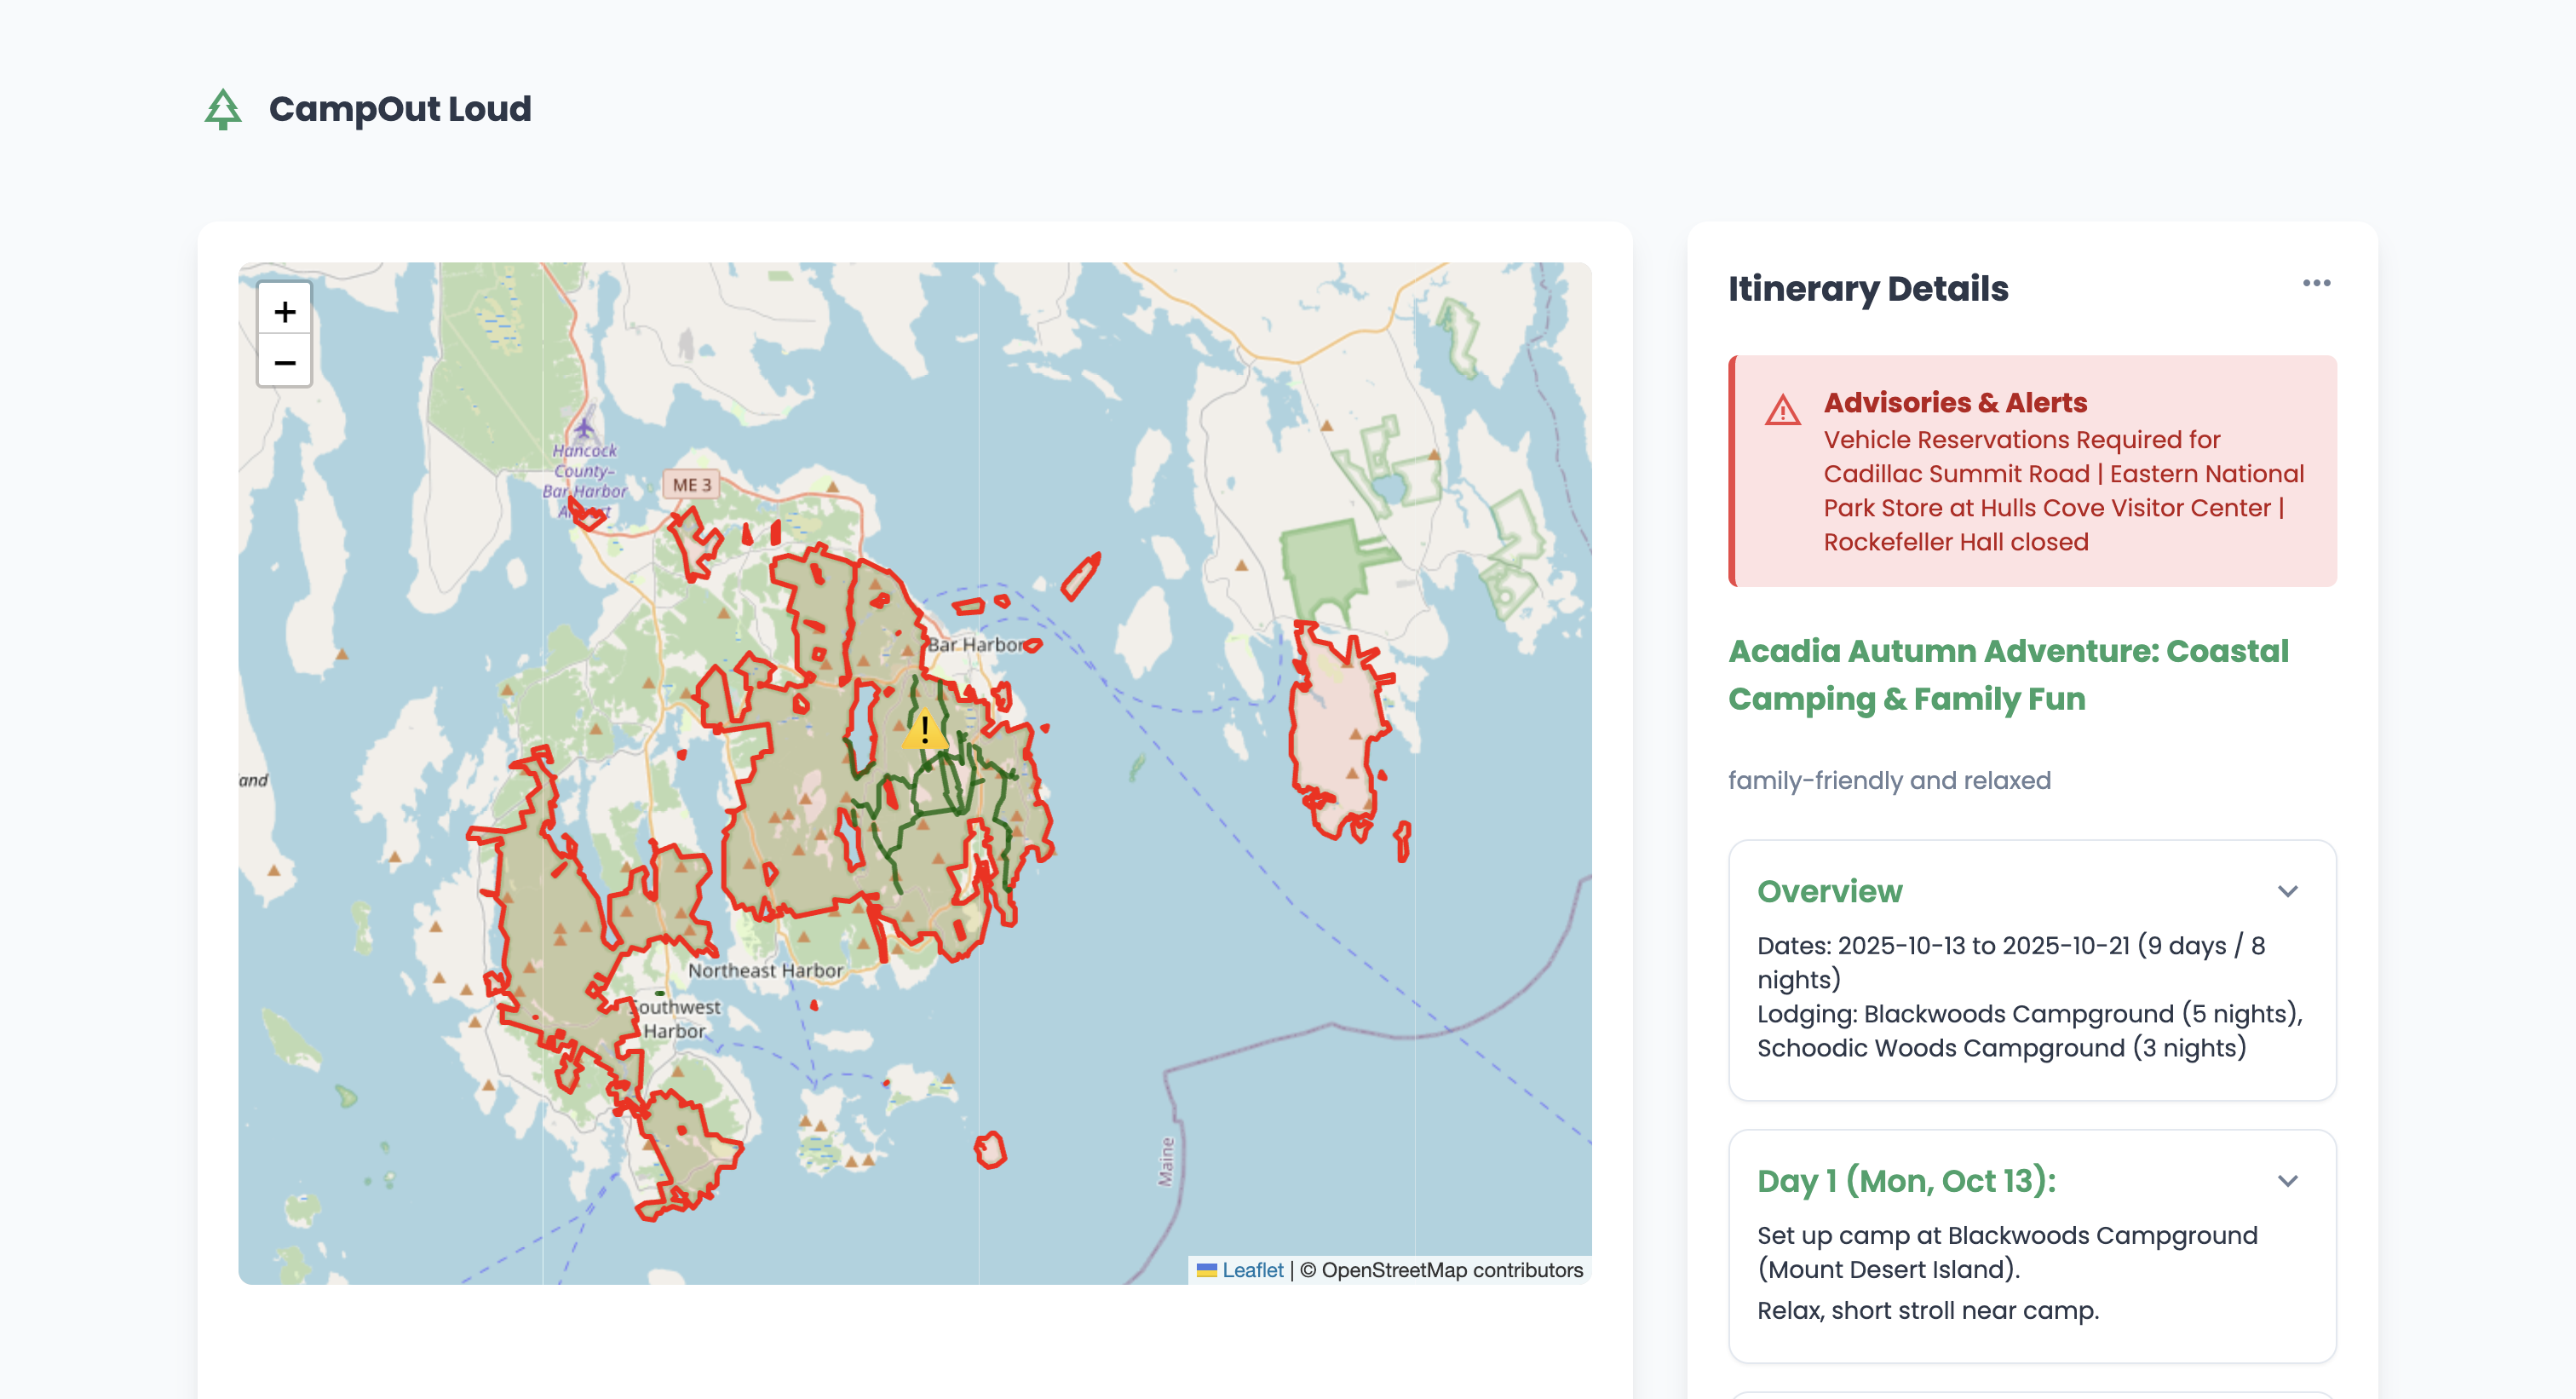Click the Hancock County airport icon on map
Screen dimensions: 2576x1399
point(584,428)
